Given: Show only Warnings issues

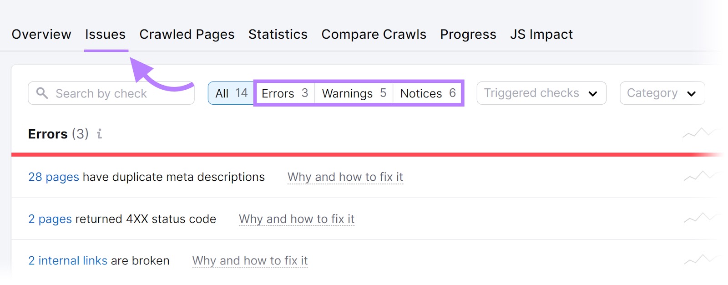Looking at the screenshot, I should (354, 93).
